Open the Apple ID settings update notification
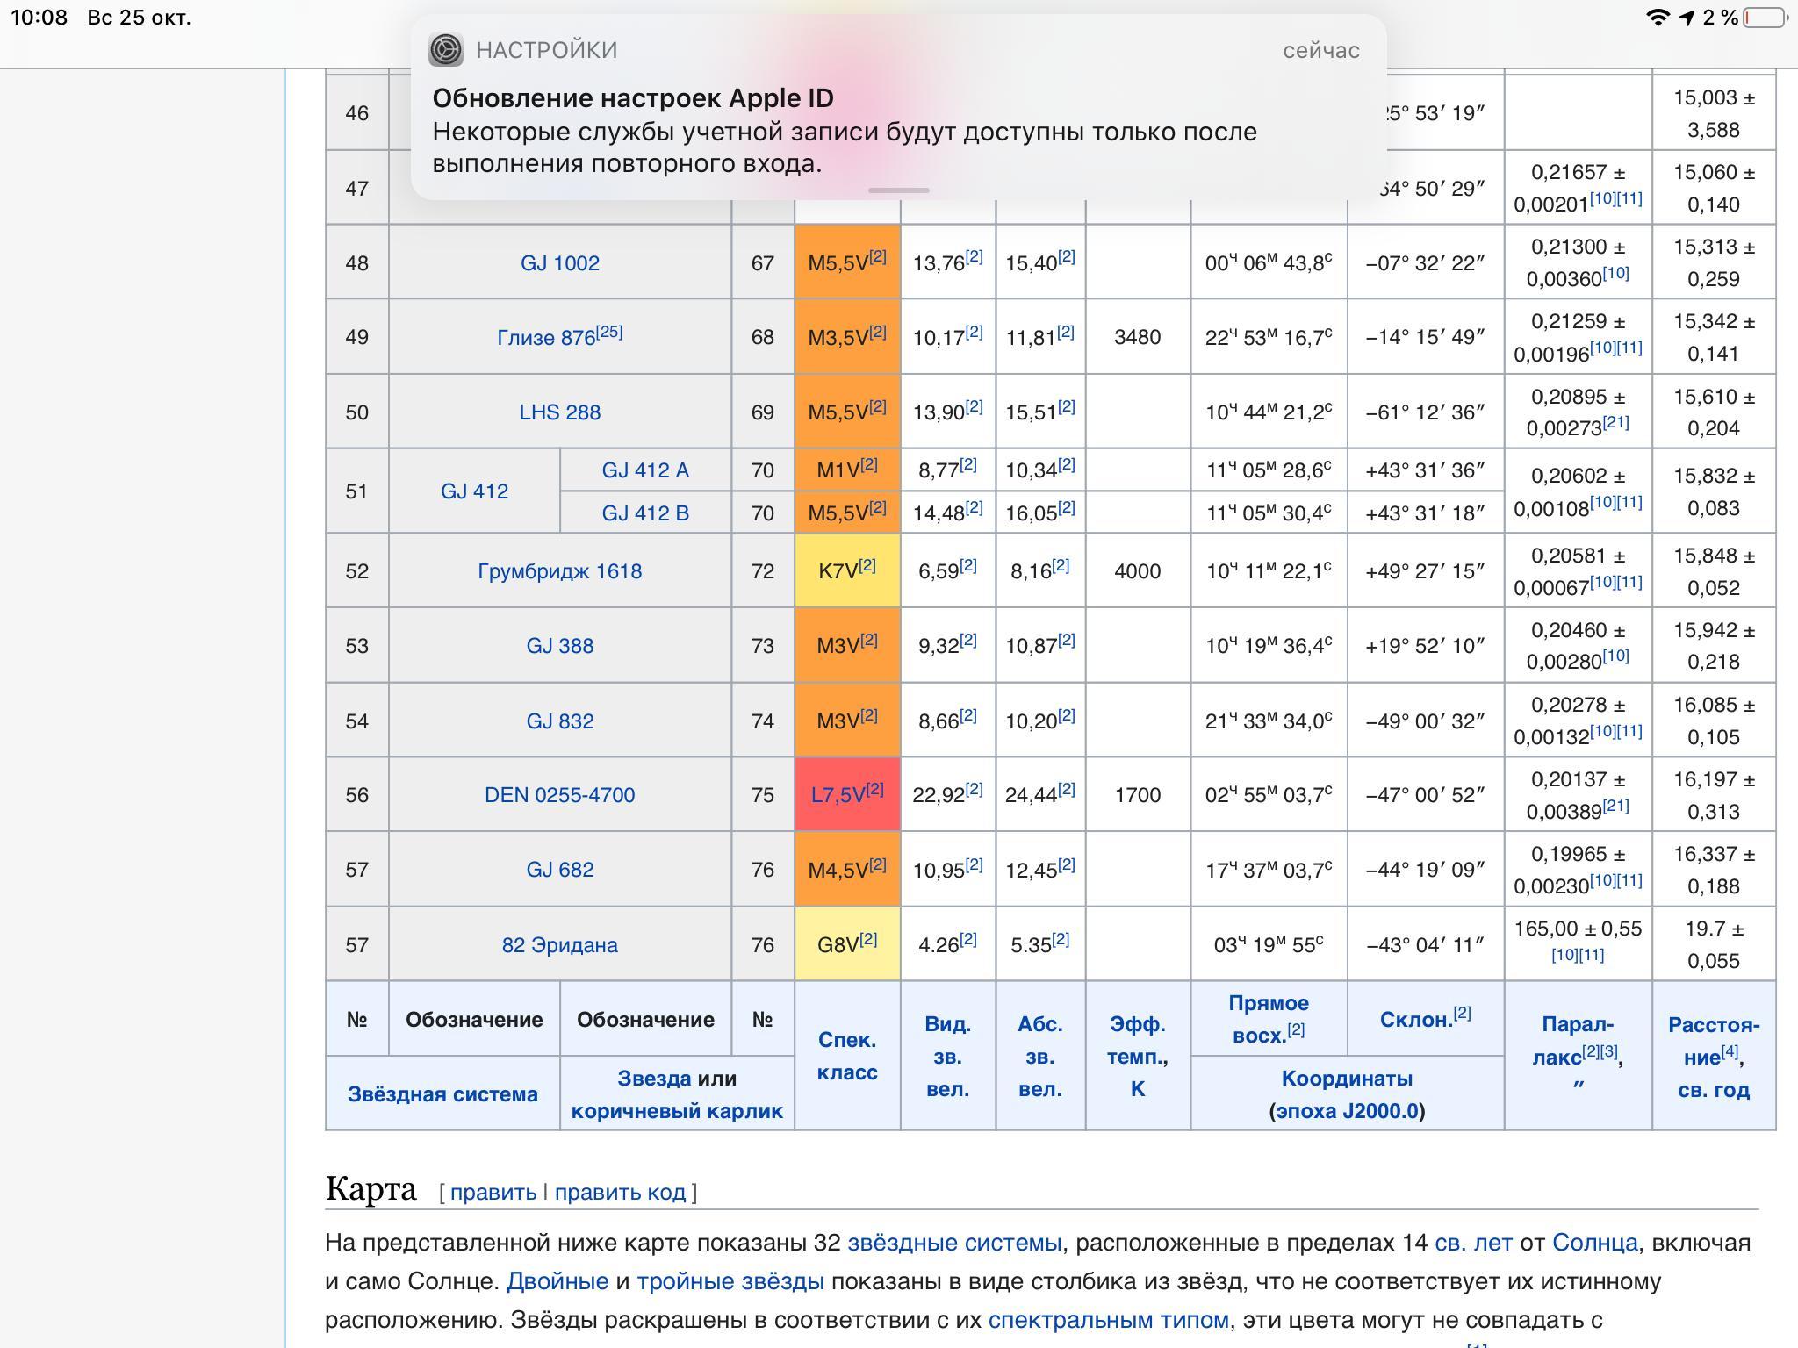 tap(898, 107)
